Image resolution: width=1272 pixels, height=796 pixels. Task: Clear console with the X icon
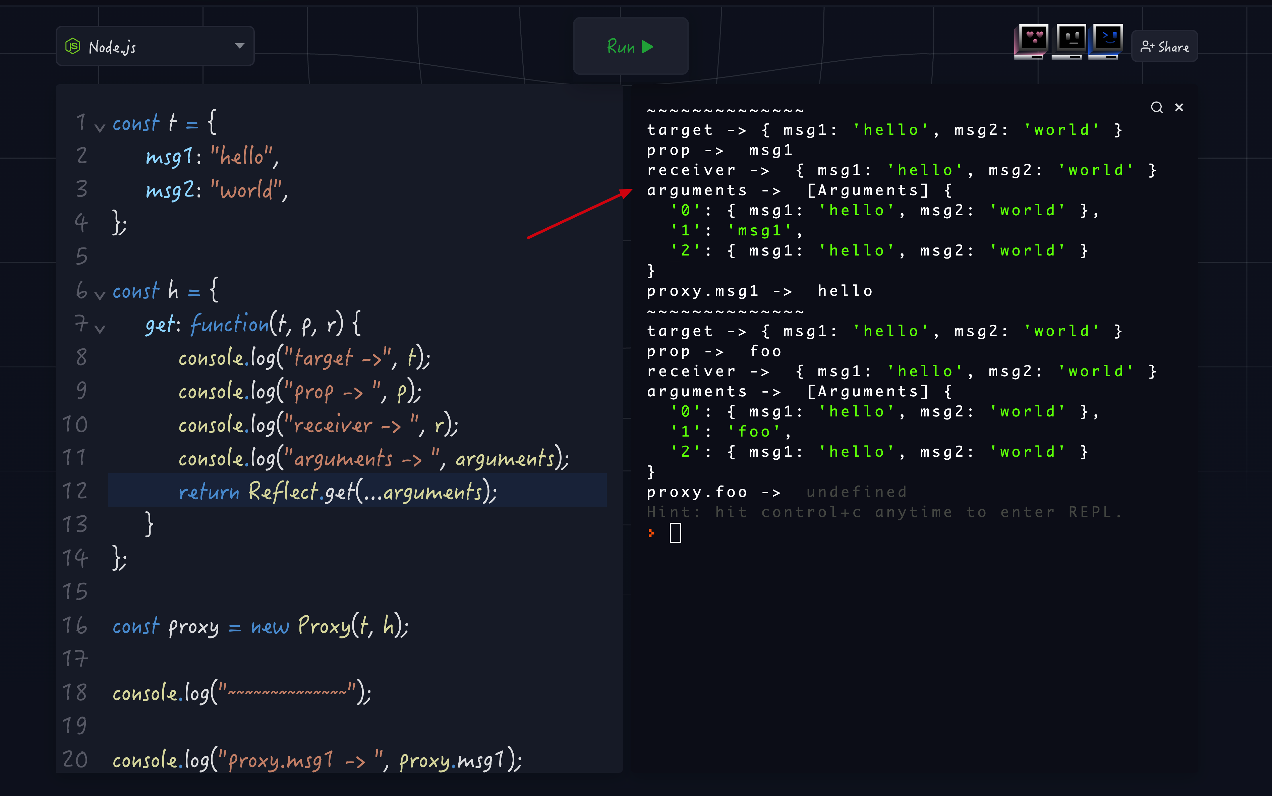pos(1179,107)
